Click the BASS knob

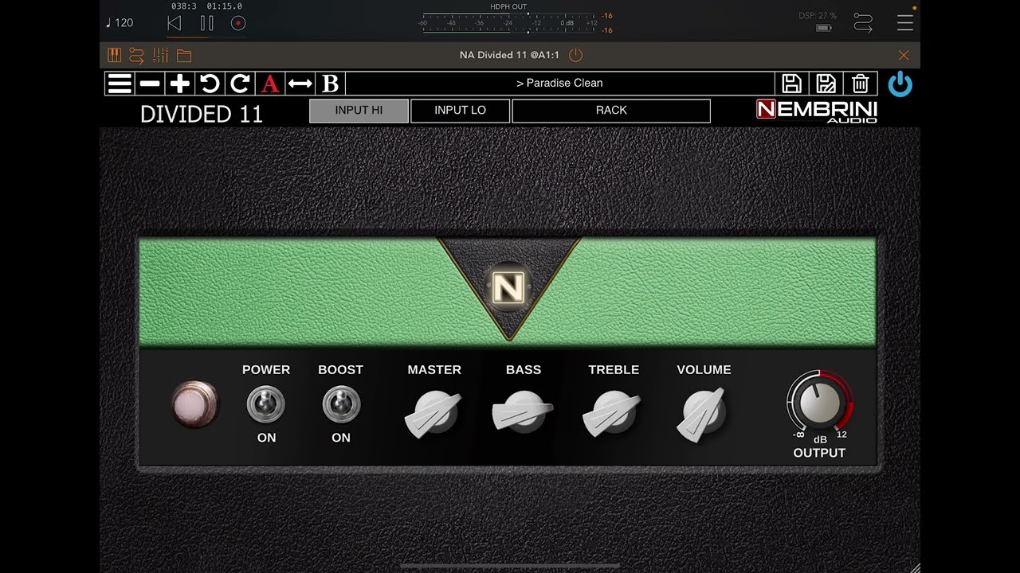523,412
